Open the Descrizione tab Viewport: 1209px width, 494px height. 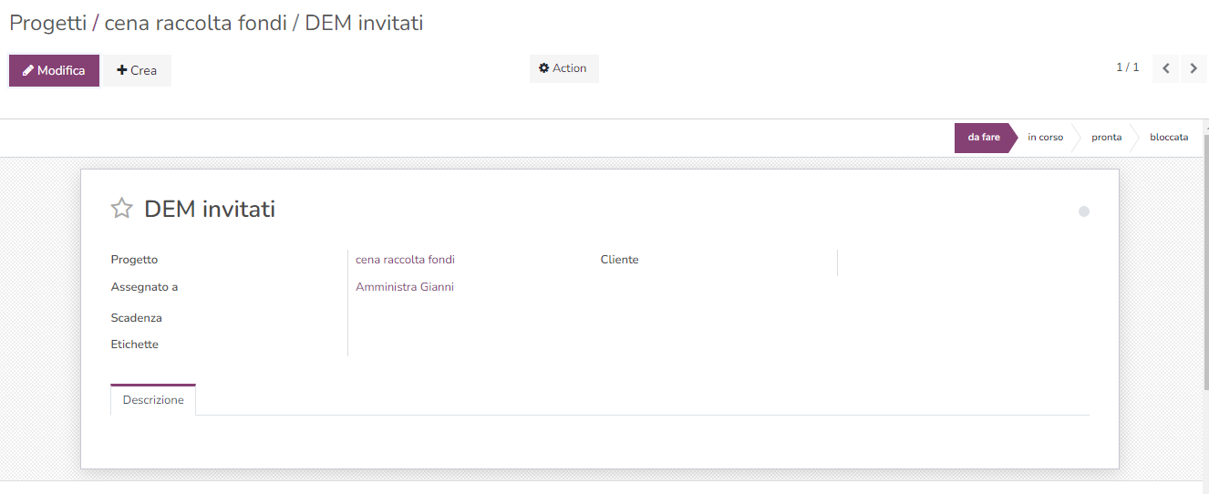coord(153,400)
